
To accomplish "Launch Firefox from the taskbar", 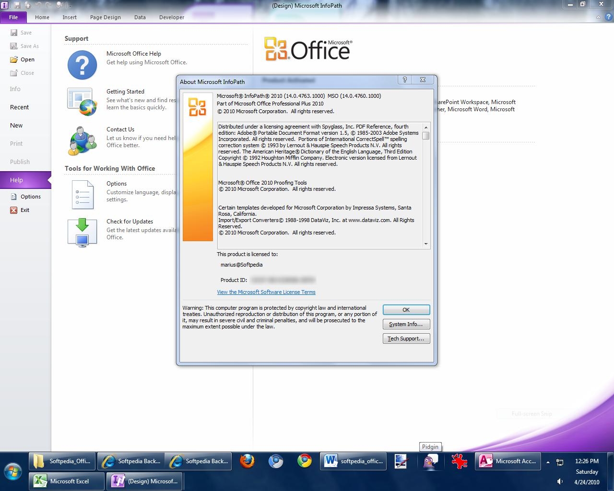I will pyautogui.click(x=247, y=461).
